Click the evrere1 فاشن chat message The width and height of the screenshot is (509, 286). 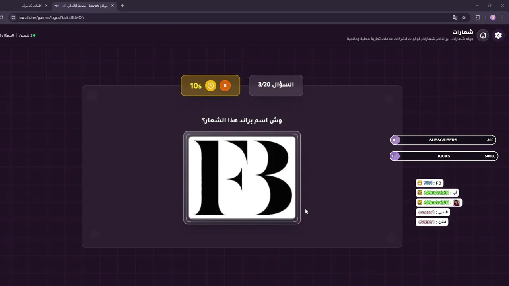pyautogui.click(x=432, y=222)
